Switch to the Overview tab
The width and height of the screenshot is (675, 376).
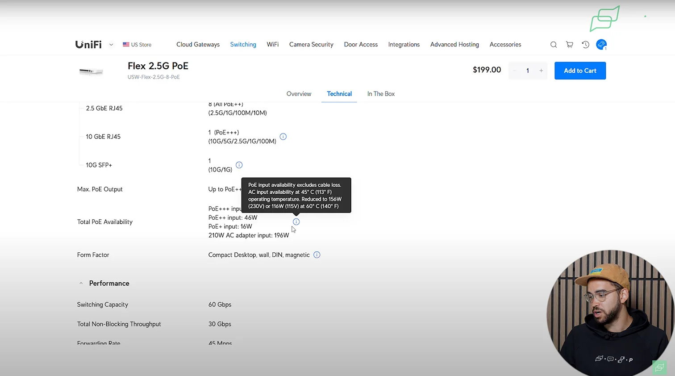(x=299, y=94)
